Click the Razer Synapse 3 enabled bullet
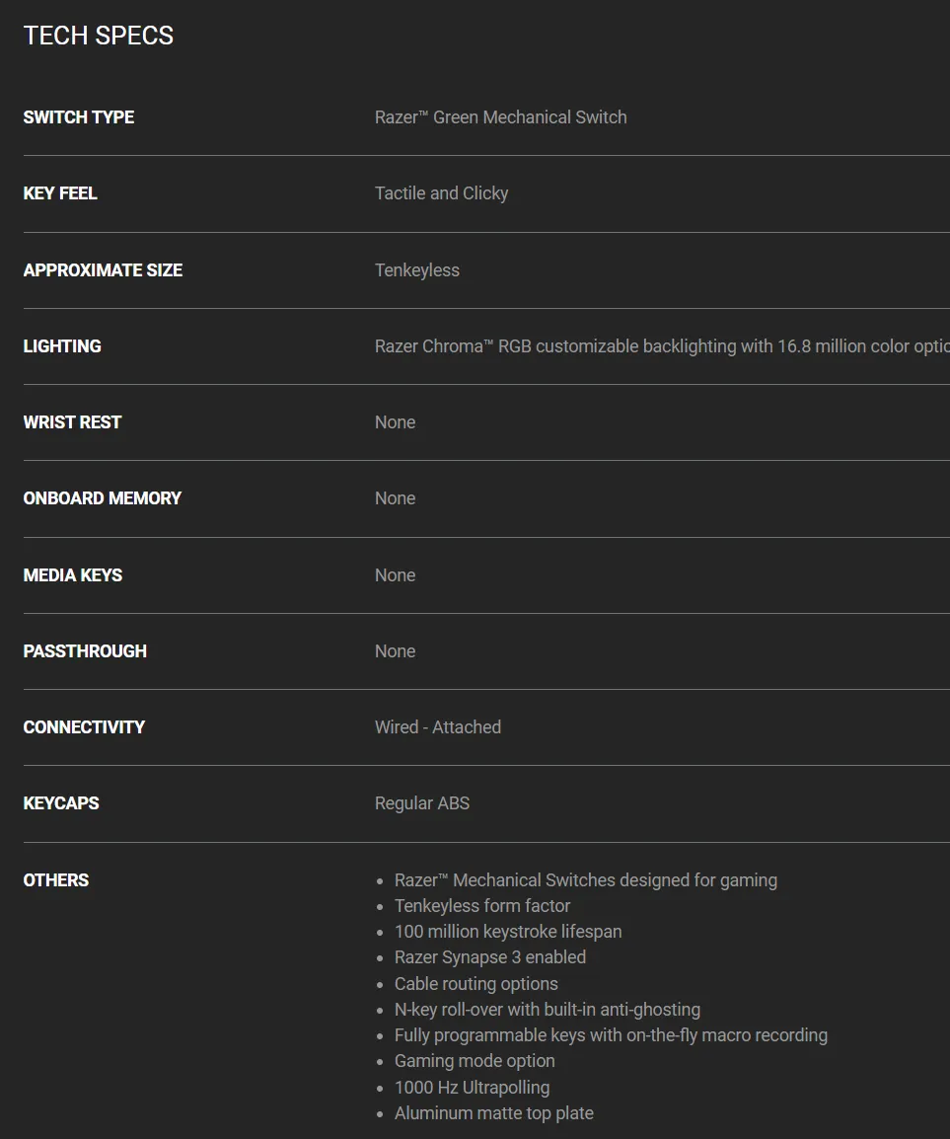The height and width of the screenshot is (1139, 950). click(490, 957)
